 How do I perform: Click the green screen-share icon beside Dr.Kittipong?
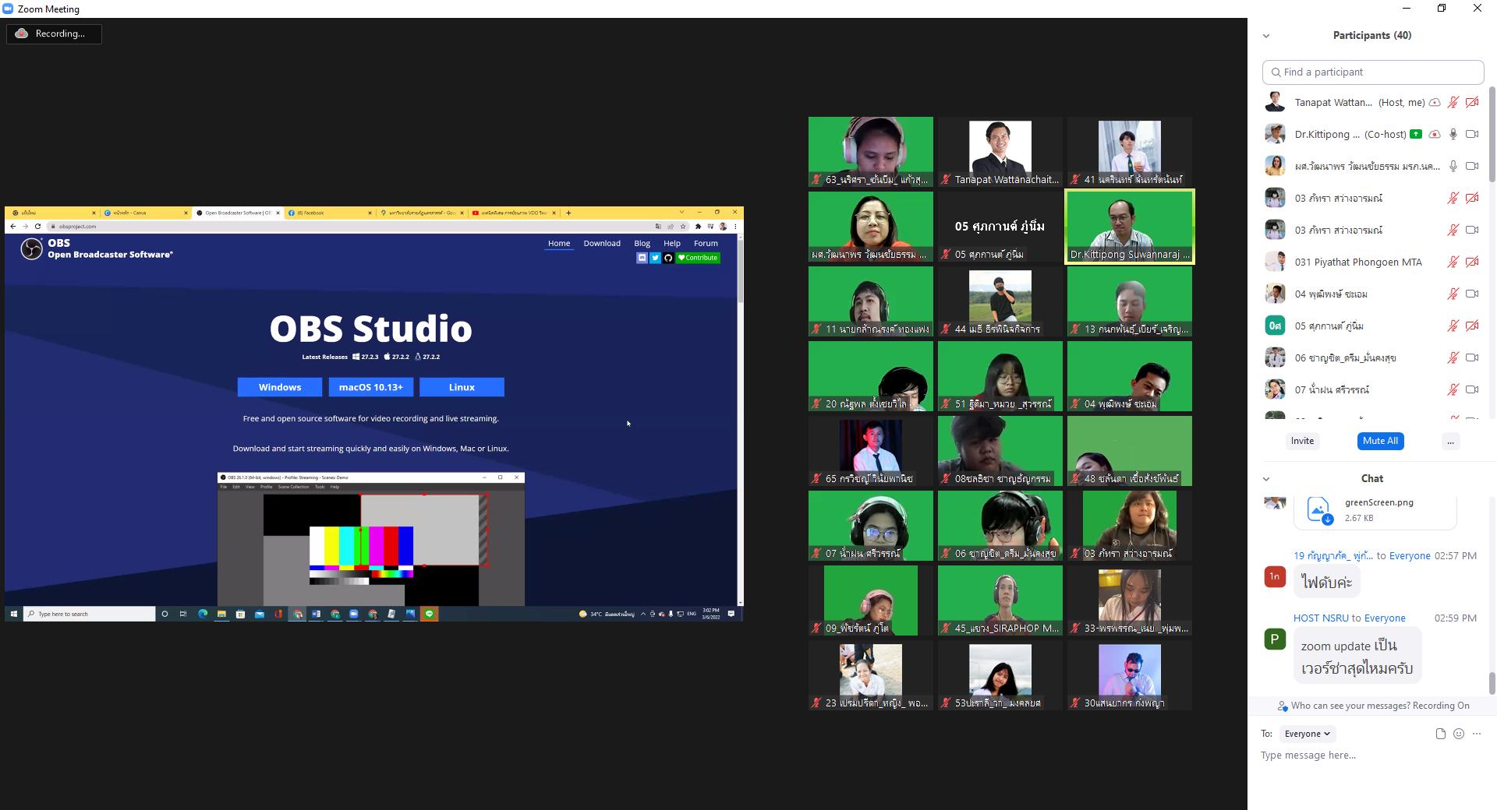pos(1416,134)
